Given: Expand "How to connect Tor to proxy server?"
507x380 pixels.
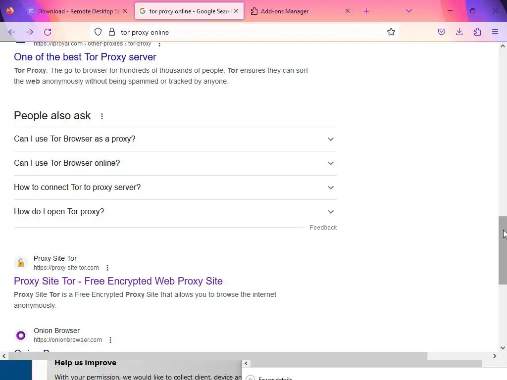Looking at the screenshot, I should (175, 188).
